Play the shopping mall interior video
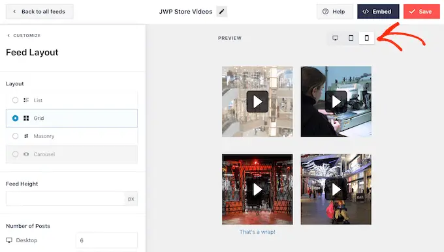Screen dimensions: 444x252 [x=257, y=102]
